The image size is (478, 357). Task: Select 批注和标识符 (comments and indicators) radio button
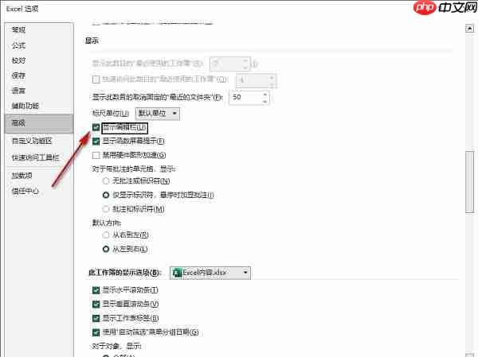point(106,209)
